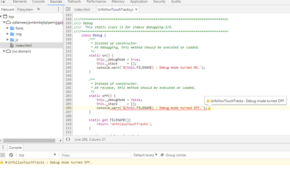Expand the console warning message arrow
The width and height of the screenshot is (290, 171).
tap(6, 162)
